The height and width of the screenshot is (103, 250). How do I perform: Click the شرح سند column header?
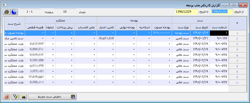coord(15,24)
